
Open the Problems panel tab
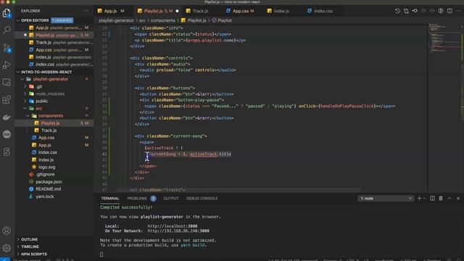(x=141, y=198)
